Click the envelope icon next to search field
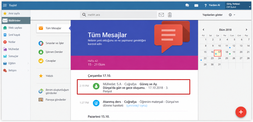This screenshot has height=122, width=253. point(161,15)
